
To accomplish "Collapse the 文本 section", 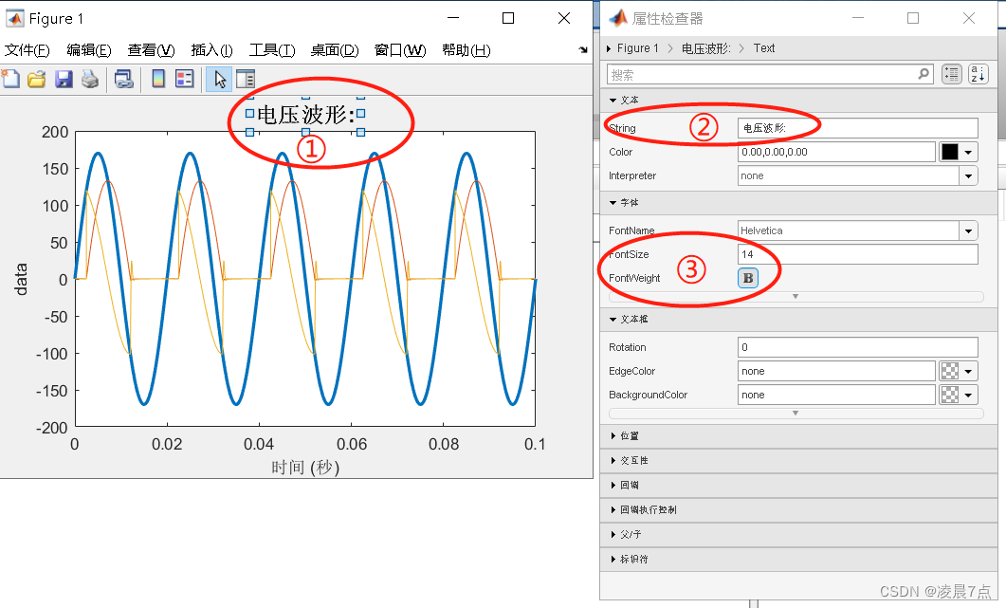I will [x=613, y=101].
